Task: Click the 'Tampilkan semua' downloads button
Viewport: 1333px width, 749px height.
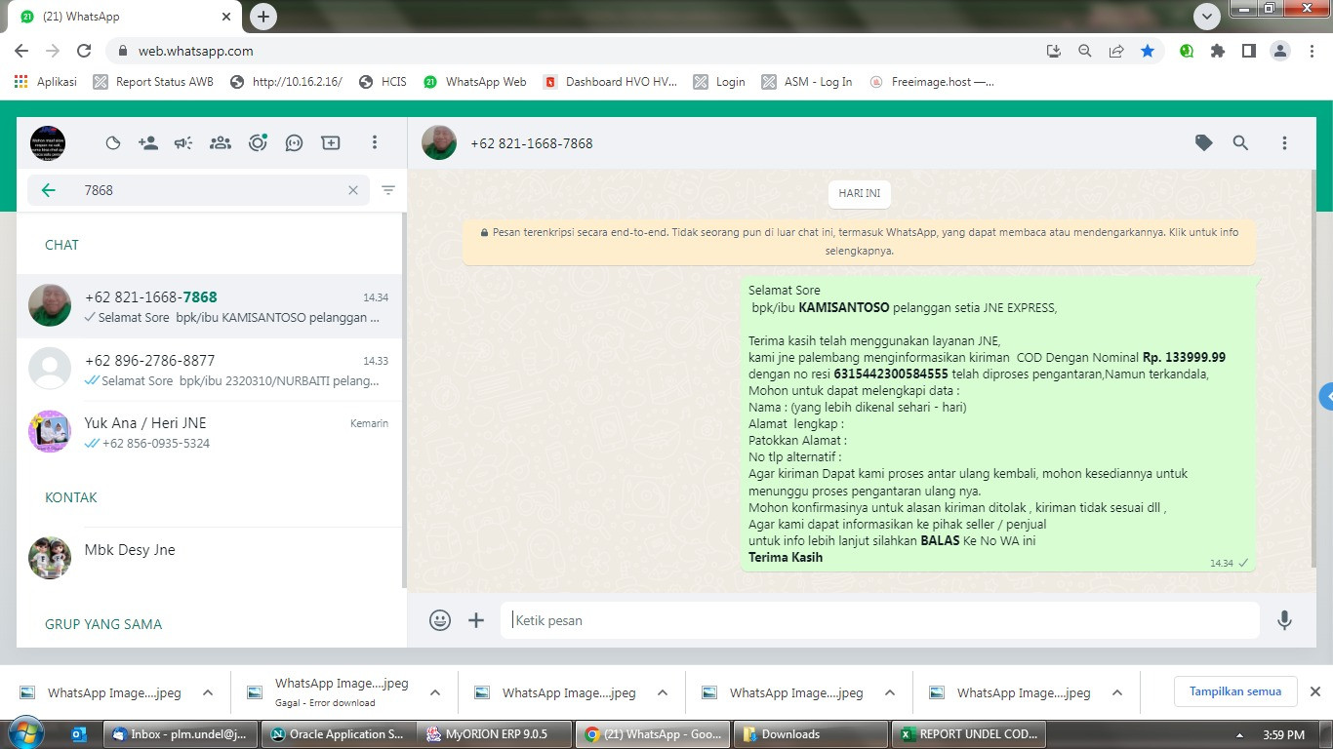Action: tap(1235, 691)
